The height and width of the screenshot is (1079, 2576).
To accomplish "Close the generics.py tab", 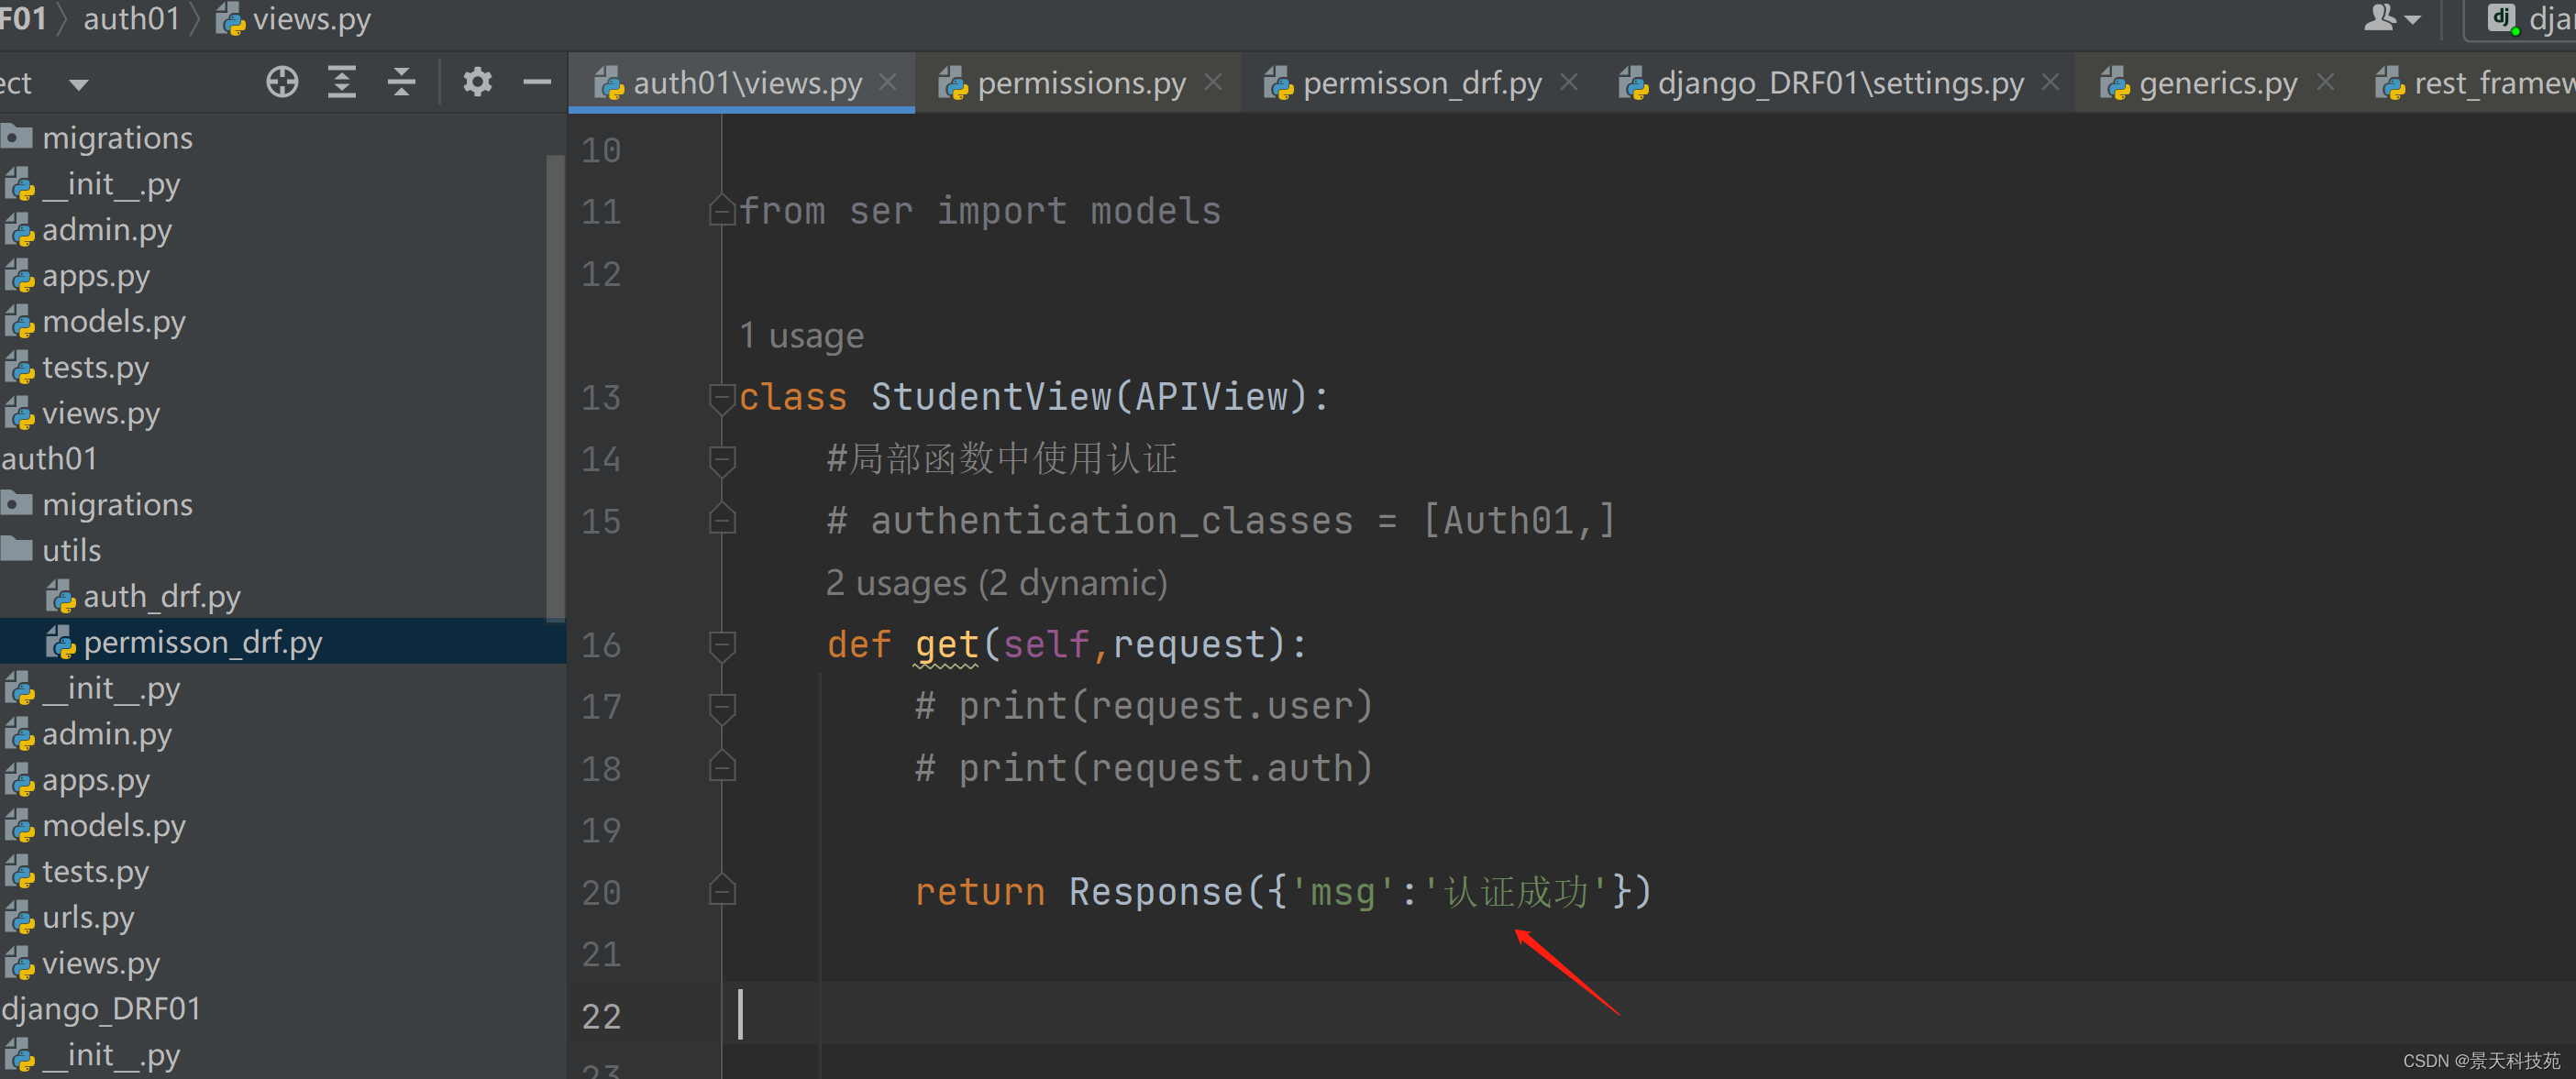I will point(2325,82).
